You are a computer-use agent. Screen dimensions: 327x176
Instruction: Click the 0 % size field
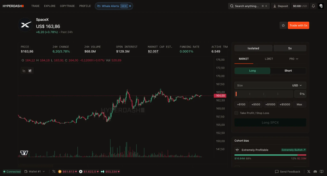tap(300, 94)
